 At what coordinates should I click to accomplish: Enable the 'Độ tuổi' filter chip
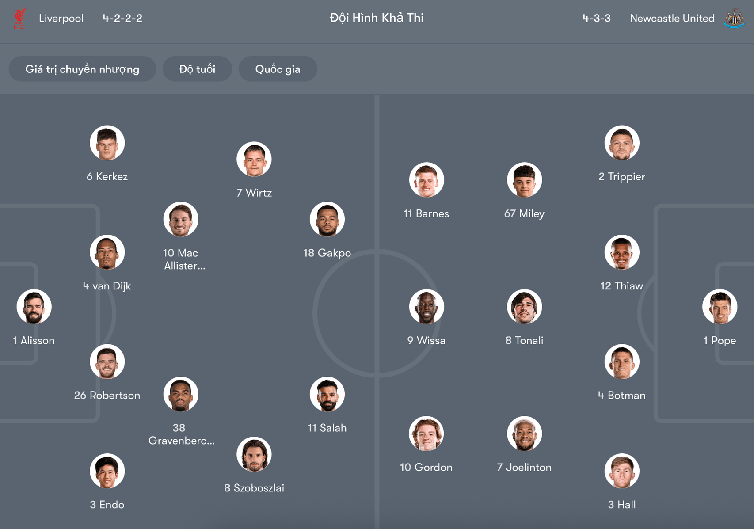[x=197, y=69]
